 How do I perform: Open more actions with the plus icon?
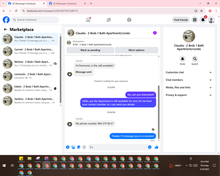68,147
